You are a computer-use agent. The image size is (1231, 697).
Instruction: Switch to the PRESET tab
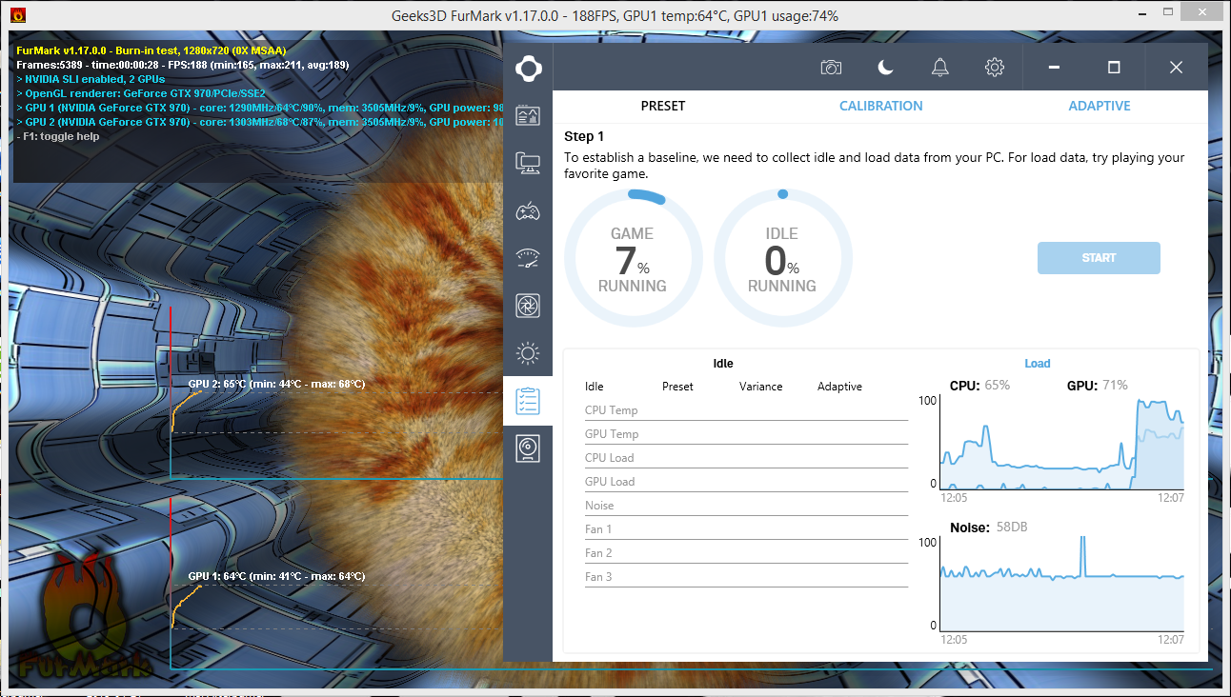click(663, 106)
